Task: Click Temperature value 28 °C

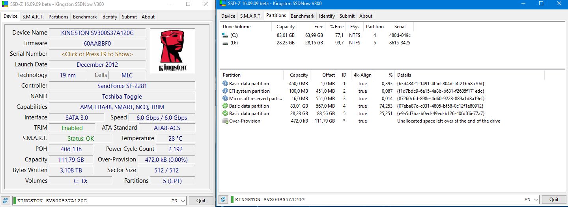Action: coord(176,138)
